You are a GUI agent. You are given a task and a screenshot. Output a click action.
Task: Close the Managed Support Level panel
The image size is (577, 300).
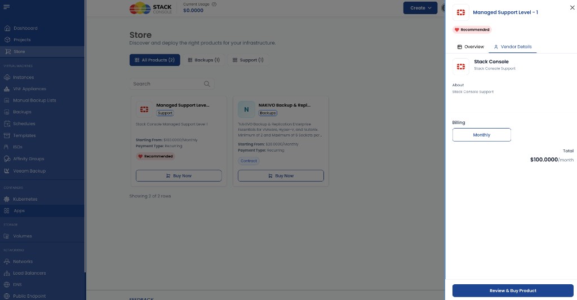pos(572,7)
